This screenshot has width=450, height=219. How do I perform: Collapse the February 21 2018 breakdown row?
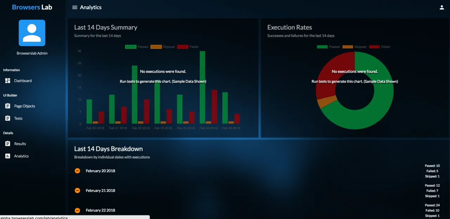click(x=78, y=191)
